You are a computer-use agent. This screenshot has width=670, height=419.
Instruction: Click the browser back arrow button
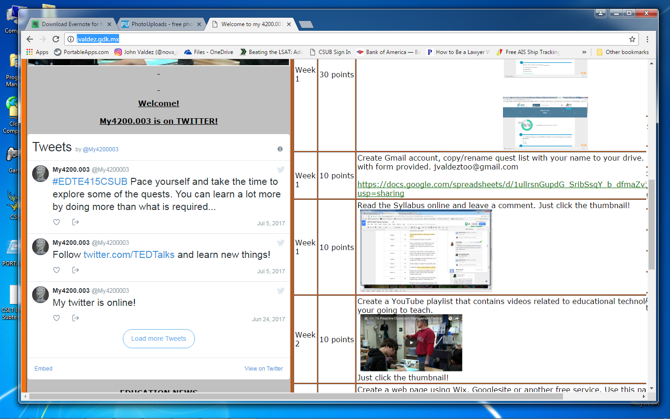[30, 39]
